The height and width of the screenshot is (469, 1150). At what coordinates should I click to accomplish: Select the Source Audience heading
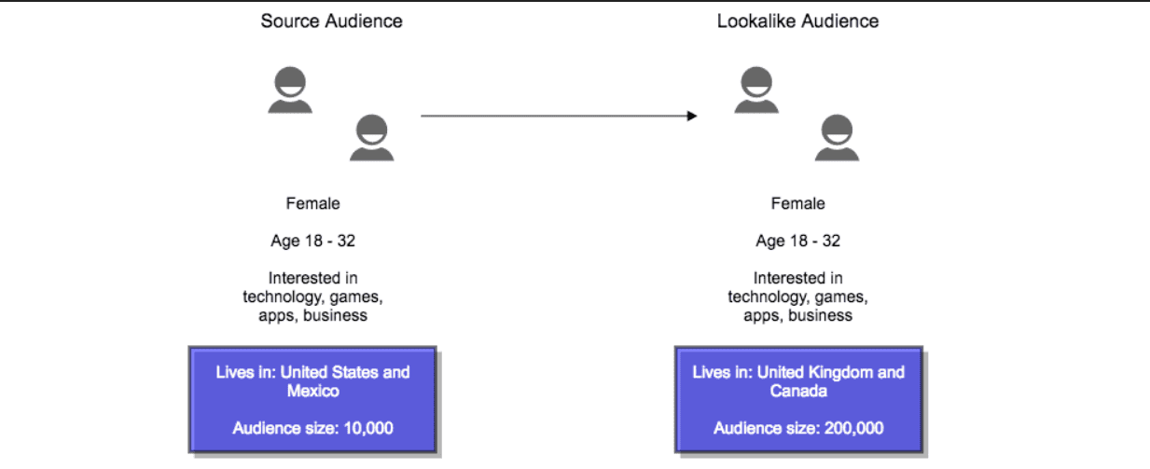331,21
